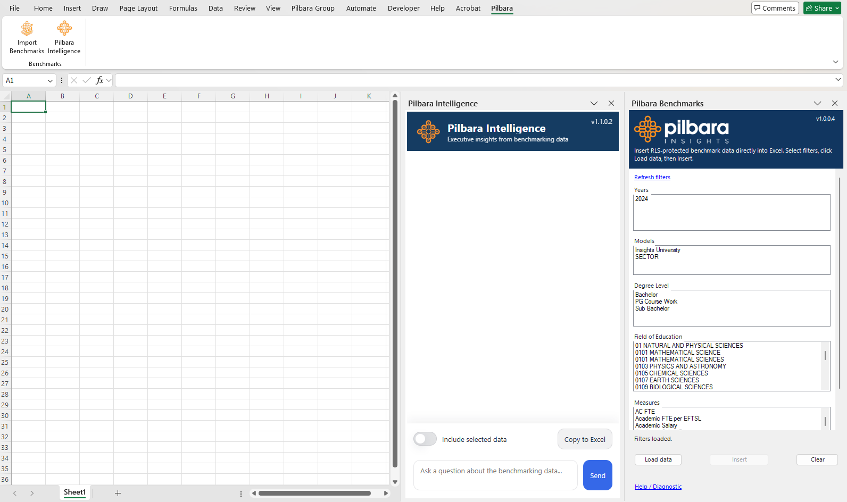Click the cancel entry X icon in formula bar
Screen dimensions: 847x502
(x=74, y=80)
